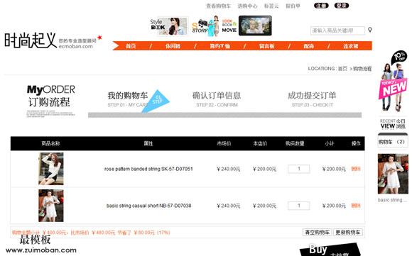Open the Look Book Movie banner

click(x=246, y=26)
